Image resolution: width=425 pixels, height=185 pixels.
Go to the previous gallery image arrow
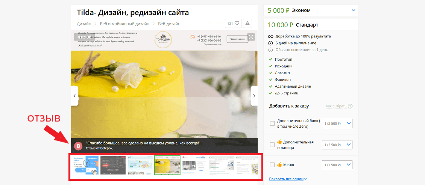[74, 96]
